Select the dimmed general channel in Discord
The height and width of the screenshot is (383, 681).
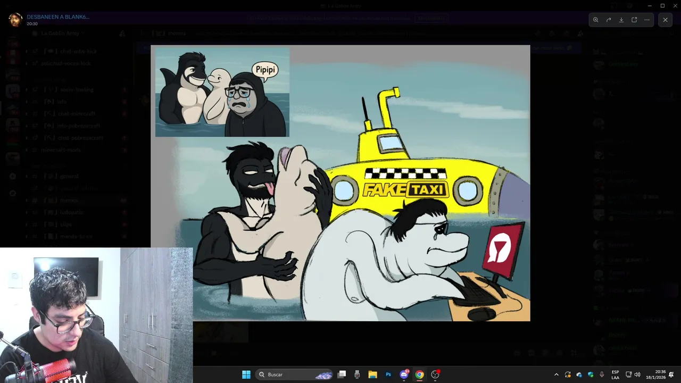point(77,176)
